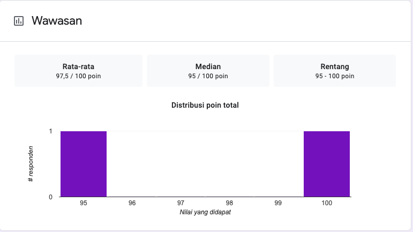Click the purple bar for score 100
The width and height of the screenshot is (413, 232).
[x=327, y=164]
